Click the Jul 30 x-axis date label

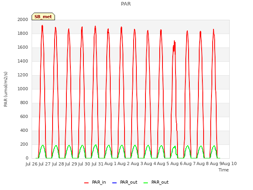tap(84, 164)
